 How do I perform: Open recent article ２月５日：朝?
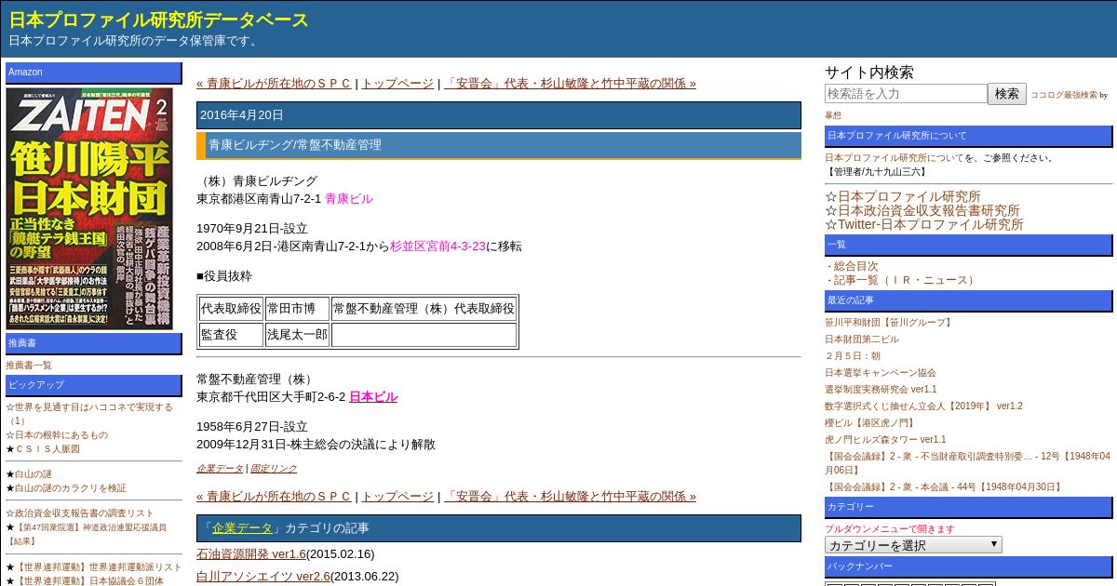tap(853, 355)
